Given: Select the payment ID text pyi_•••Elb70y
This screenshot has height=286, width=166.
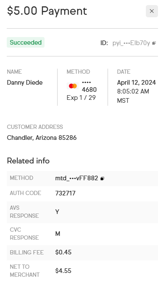Looking at the screenshot, I should [x=131, y=43].
